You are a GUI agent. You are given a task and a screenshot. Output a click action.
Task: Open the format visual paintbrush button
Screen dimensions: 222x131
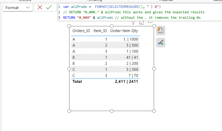pos(161,42)
